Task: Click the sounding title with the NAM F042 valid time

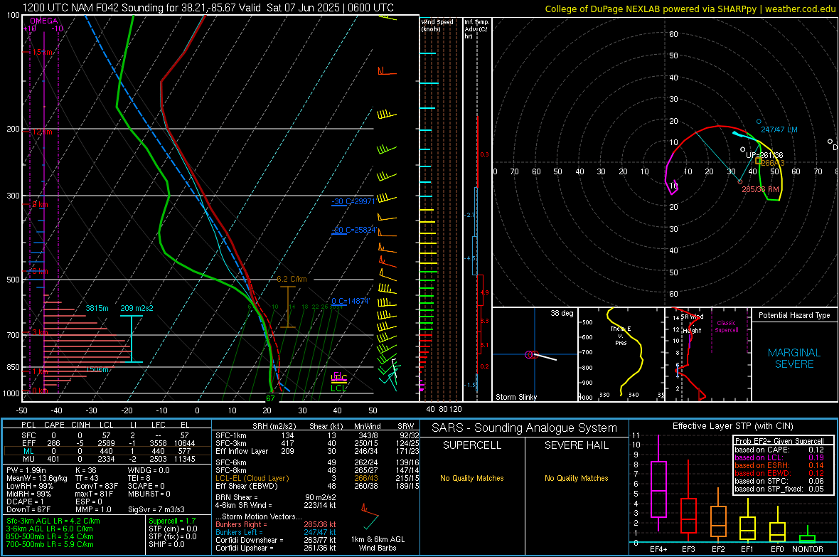Action: click(208, 8)
